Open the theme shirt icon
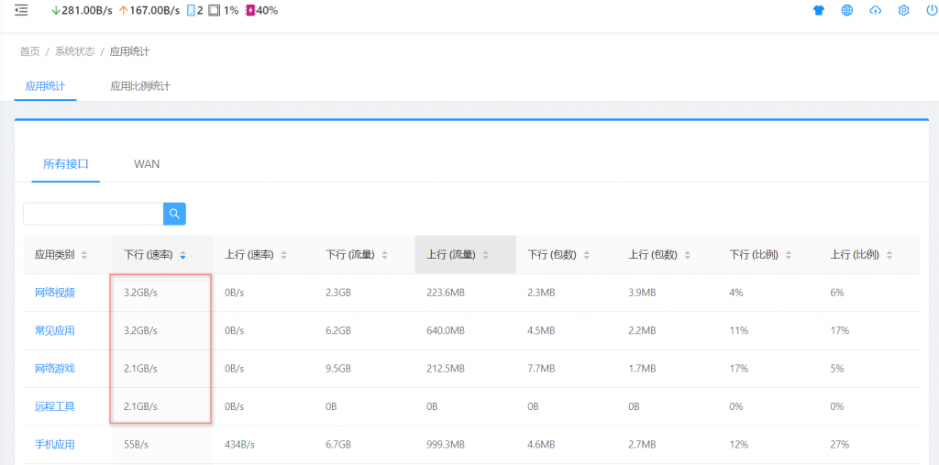The height and width of the screenshot is (465, 939). coord(819,10)
